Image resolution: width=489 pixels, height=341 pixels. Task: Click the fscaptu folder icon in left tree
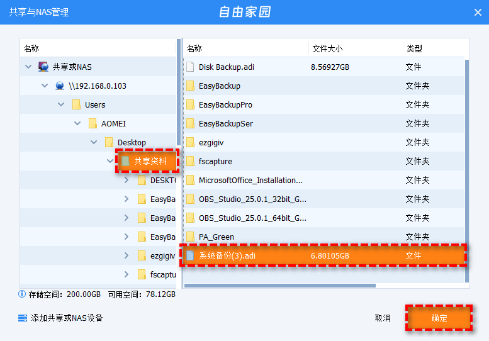[x=142, y=274]
